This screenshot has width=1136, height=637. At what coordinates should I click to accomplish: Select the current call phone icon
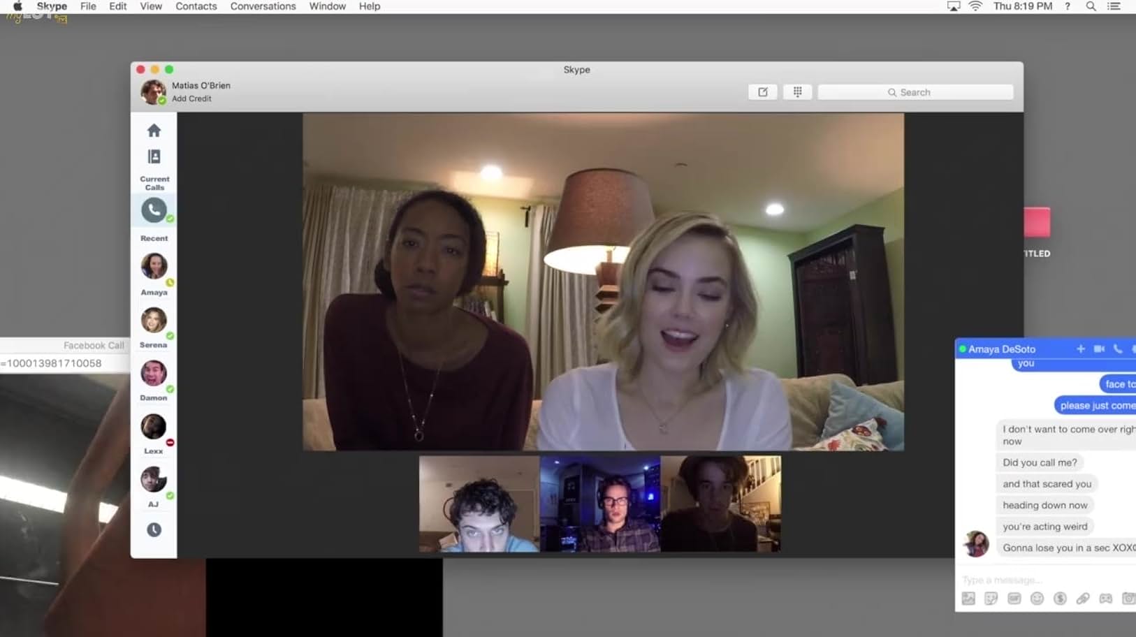click(x=154, y=210)
